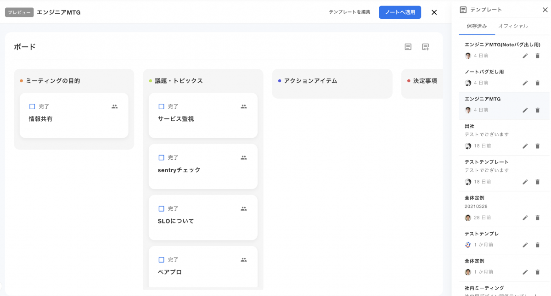Close the テンプレート side panel
The image size is (551, 296).
[545, 10]
